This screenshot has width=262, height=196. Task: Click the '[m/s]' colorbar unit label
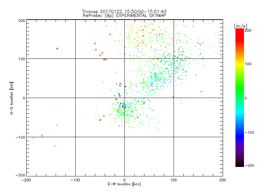pyautogui.click(x=241, y=26)
